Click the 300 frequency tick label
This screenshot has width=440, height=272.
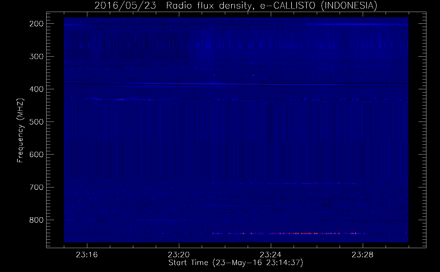pos(36,56)
